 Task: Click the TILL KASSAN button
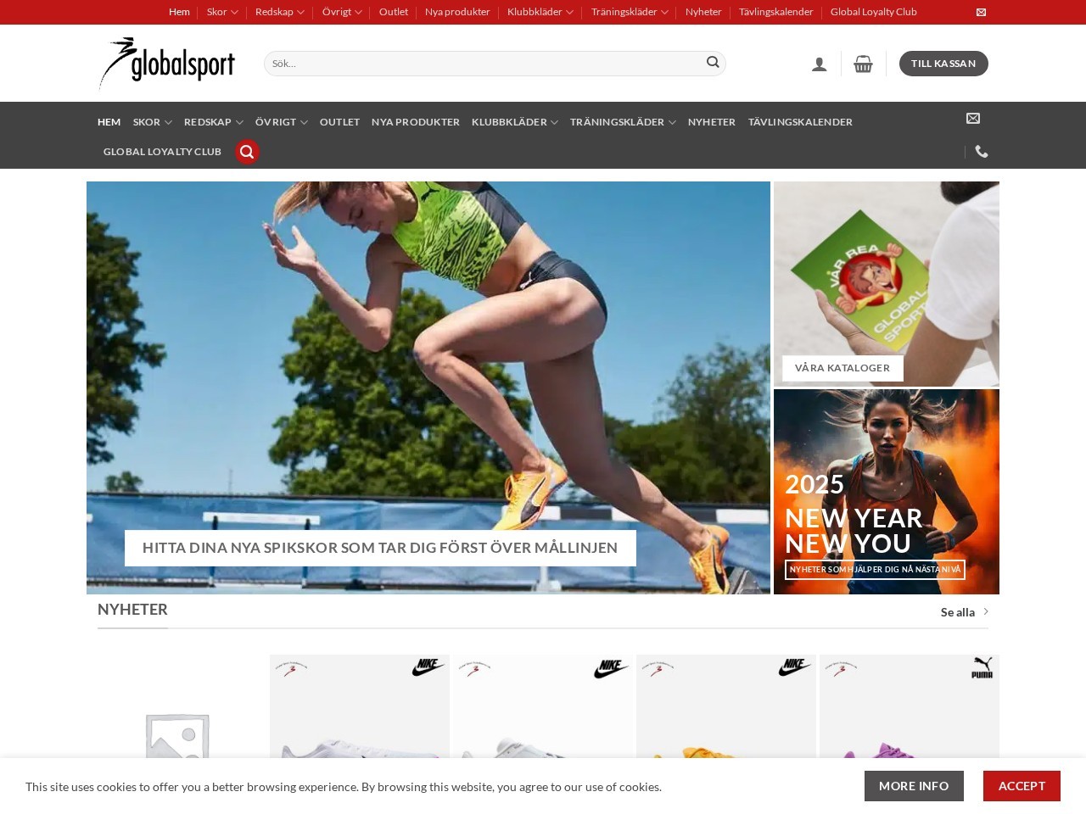coord(943,63)
